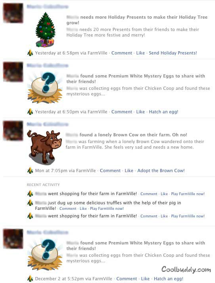Click the Mystery Egg image in the second post
The height and width of the screenshot is (283, 215).
[x=45, y=88]
